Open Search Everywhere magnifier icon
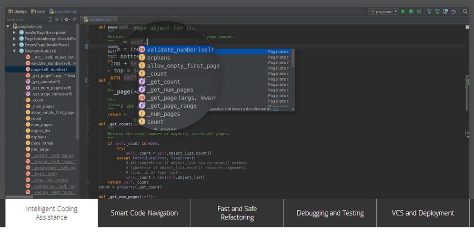The height and width of the screenshot is (238, 474). (x=465, y=11)
